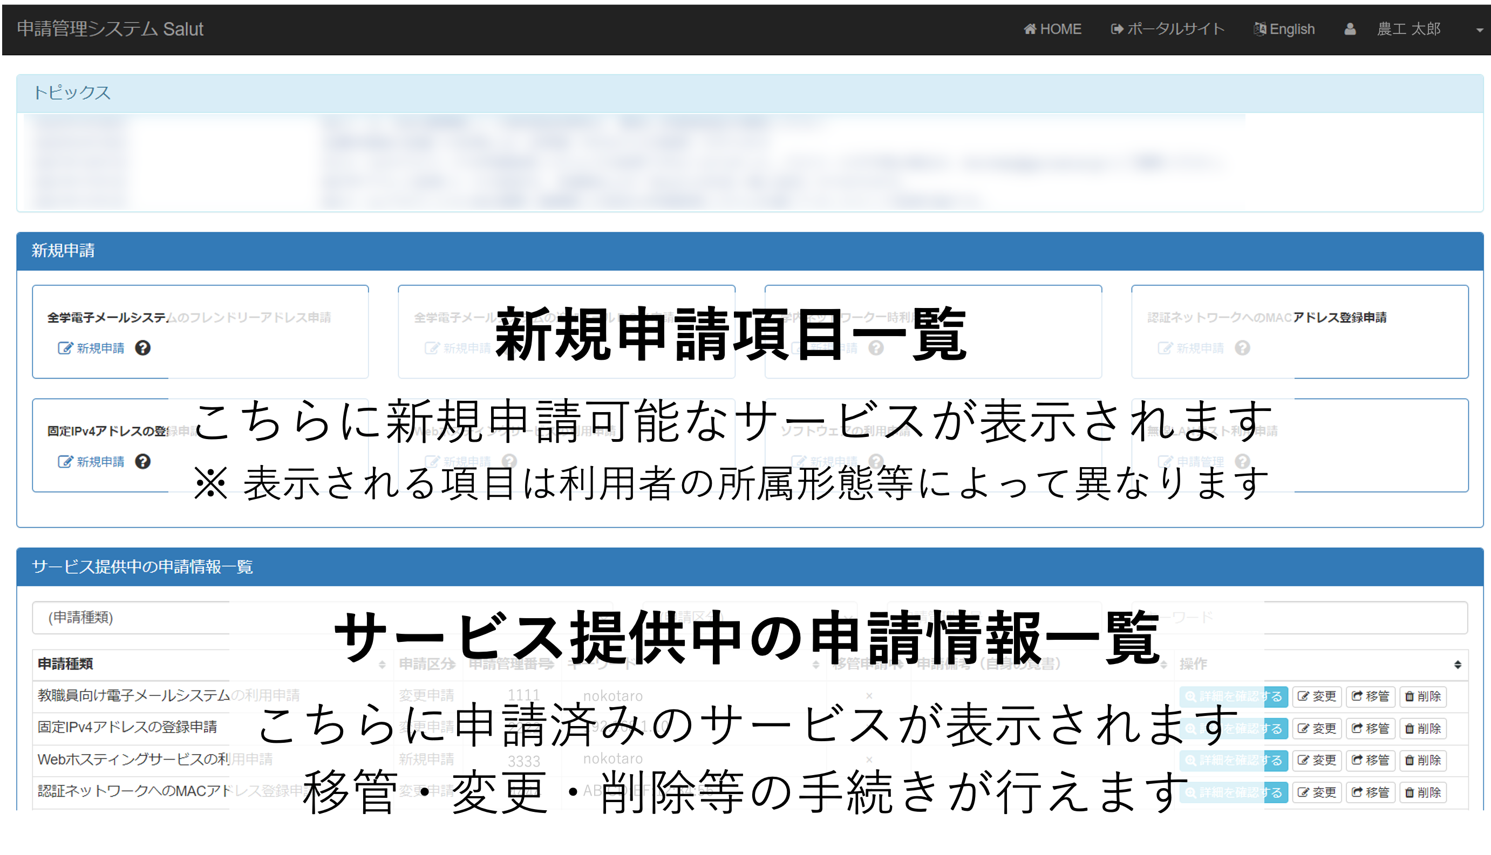
Task: Click 新規申請 under 固定IPv4アドレス card
Action: [91, 462]
